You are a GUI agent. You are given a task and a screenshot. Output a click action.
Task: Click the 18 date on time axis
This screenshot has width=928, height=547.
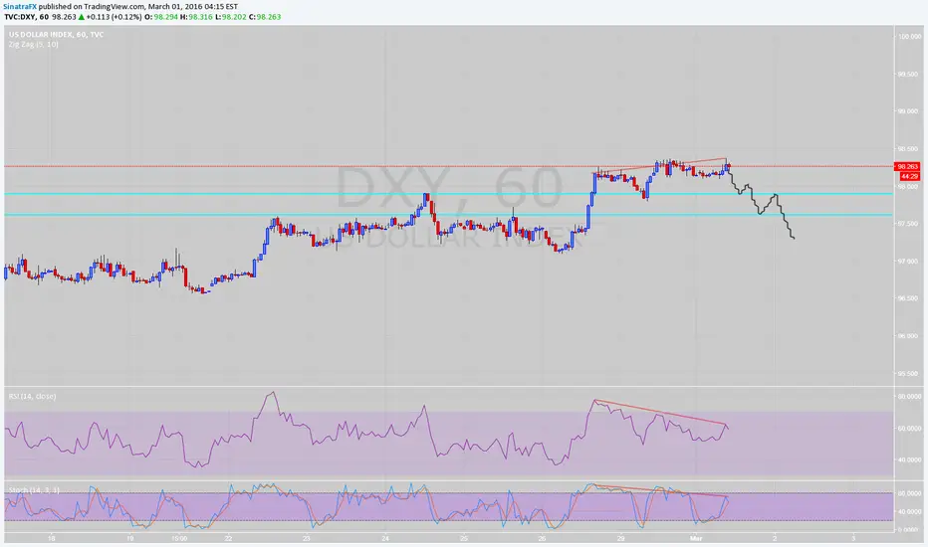52,538
